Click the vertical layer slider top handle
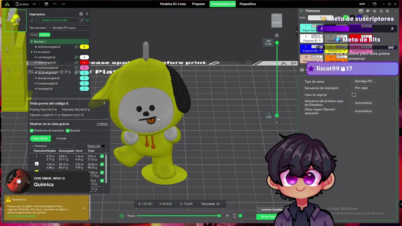The height and width of the screenshot is (226, 402). tap(277, 43)
